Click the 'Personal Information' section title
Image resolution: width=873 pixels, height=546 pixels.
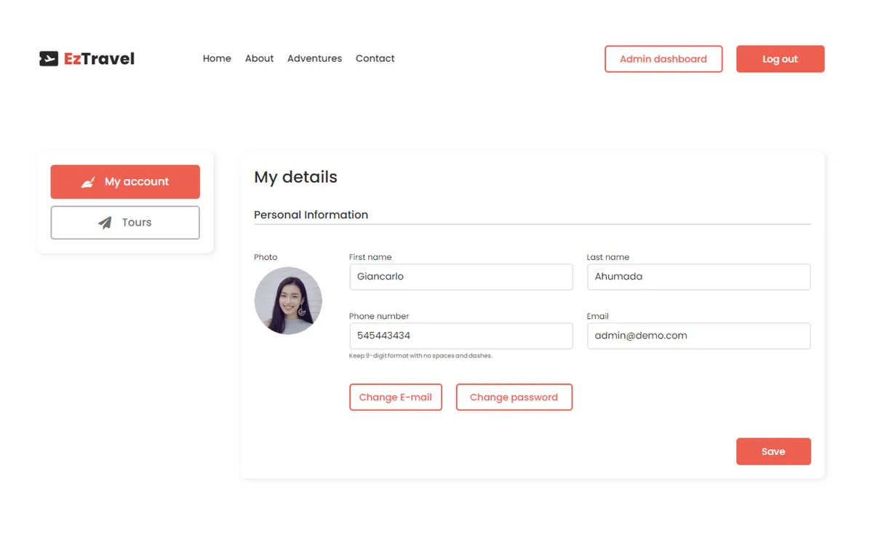point(311,215)
